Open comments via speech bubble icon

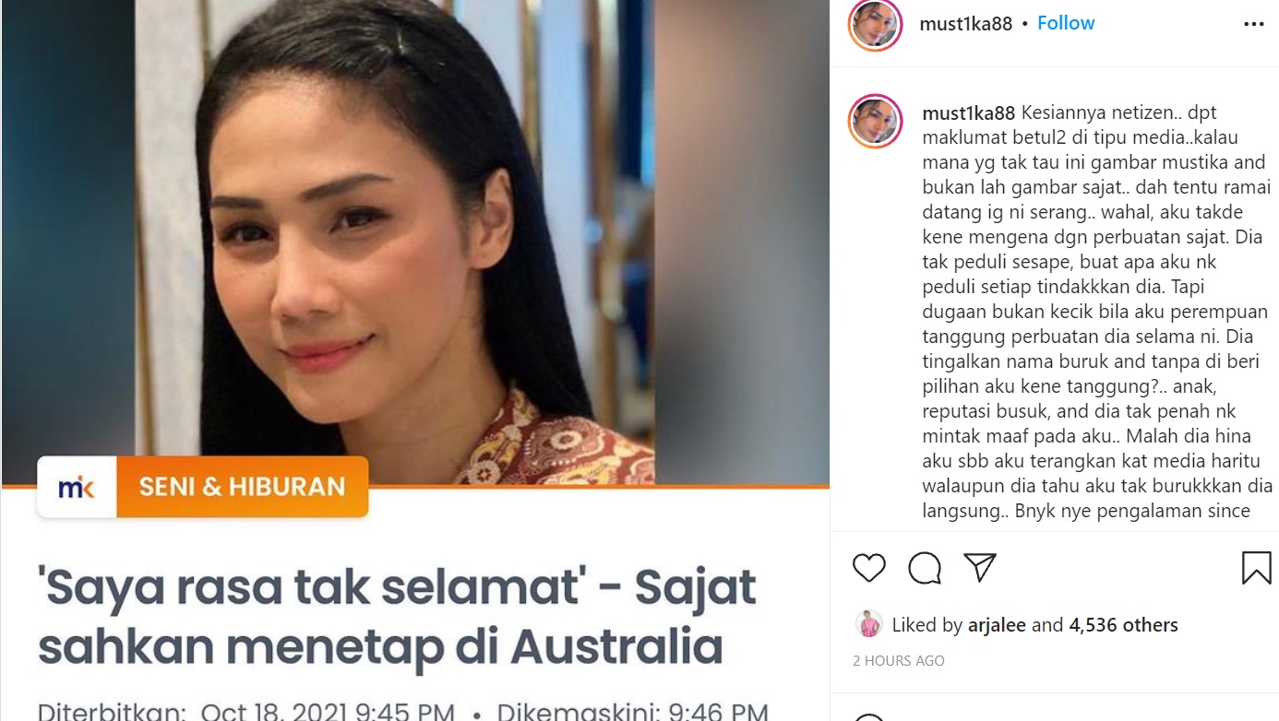coord(924,568)
